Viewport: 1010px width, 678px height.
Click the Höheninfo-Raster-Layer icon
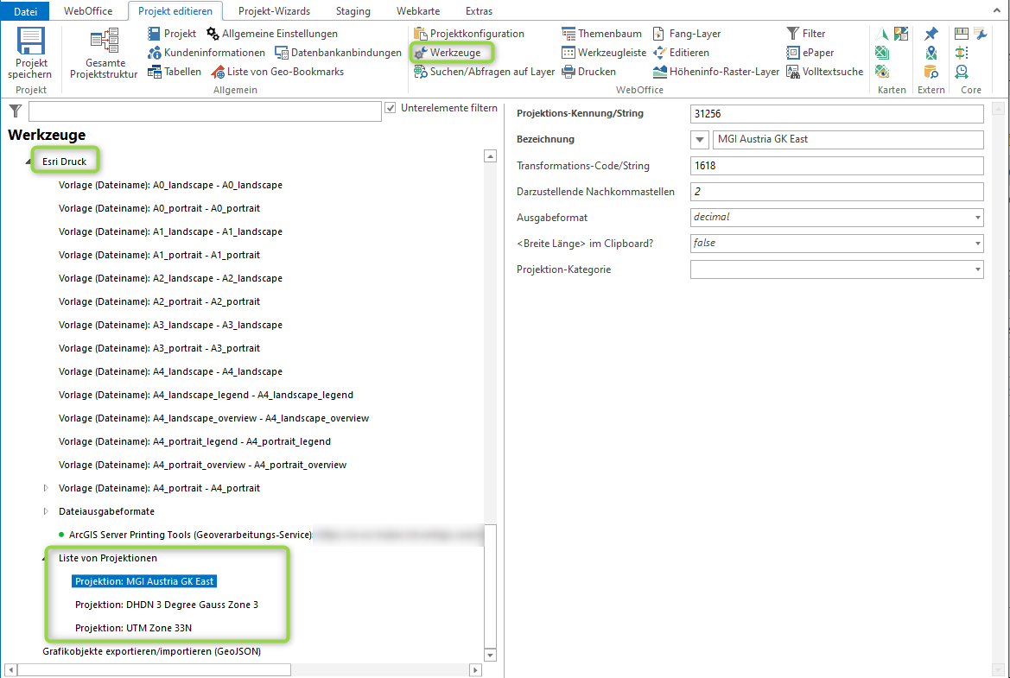click(660, 72)
